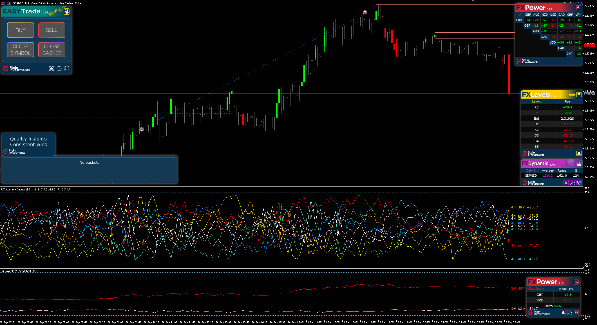Click the EASYTrade screenshot camera icon
This screenshot has height=325, width=597.
tap(51, 69)
